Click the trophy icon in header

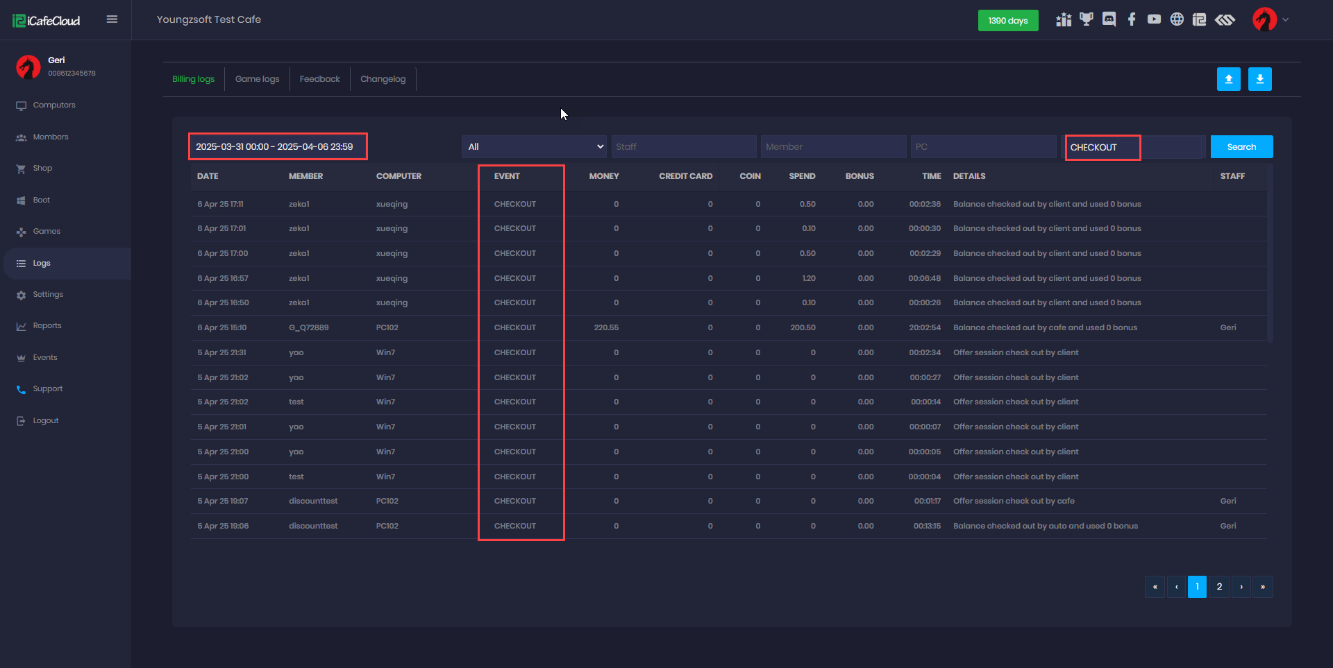(1087, 19)
